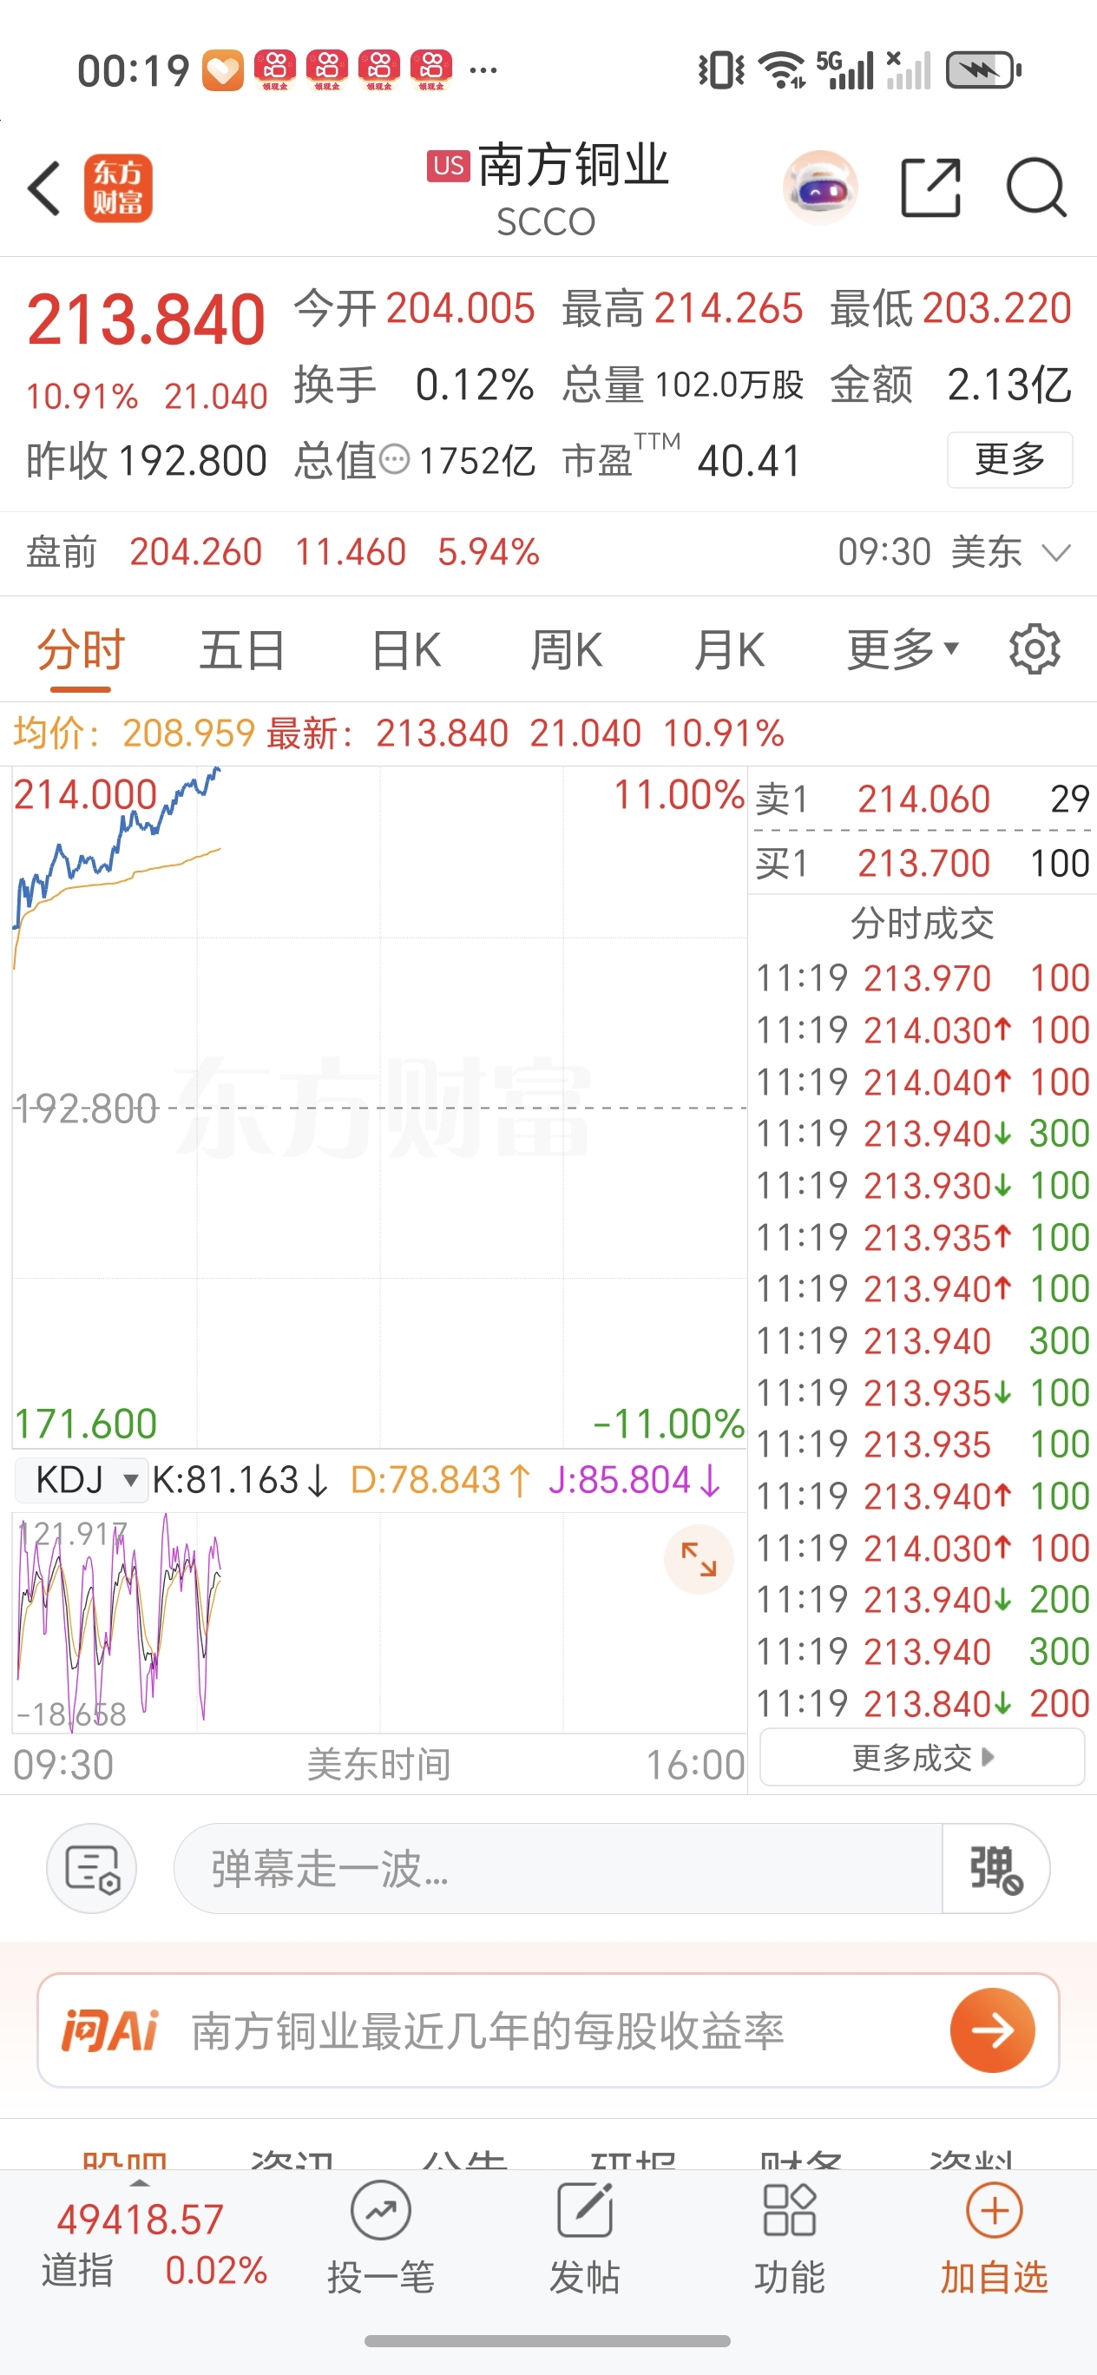Screen dimensions: 1097x2375
Task: Toggle the 弹 danmaku switch
Action: click(x=995, y=1869)
